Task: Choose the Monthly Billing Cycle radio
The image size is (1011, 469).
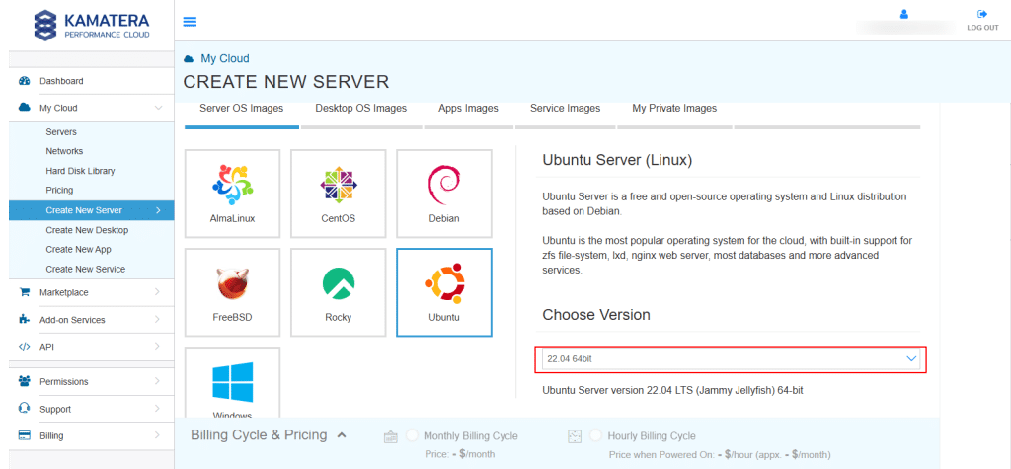Action: tap(412, 435)
